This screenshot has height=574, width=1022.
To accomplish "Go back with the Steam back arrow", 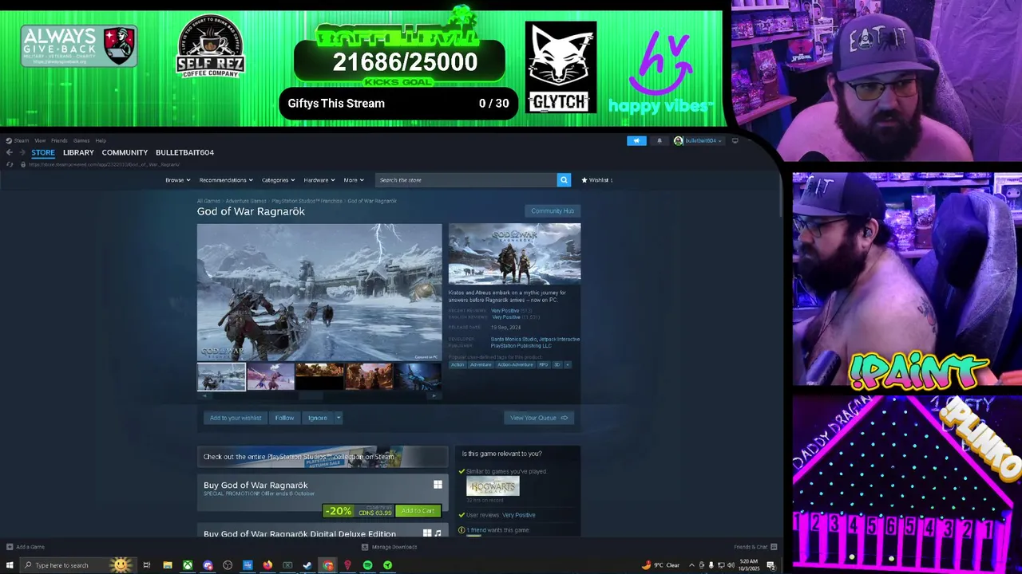I will click(x=9, y=152).
